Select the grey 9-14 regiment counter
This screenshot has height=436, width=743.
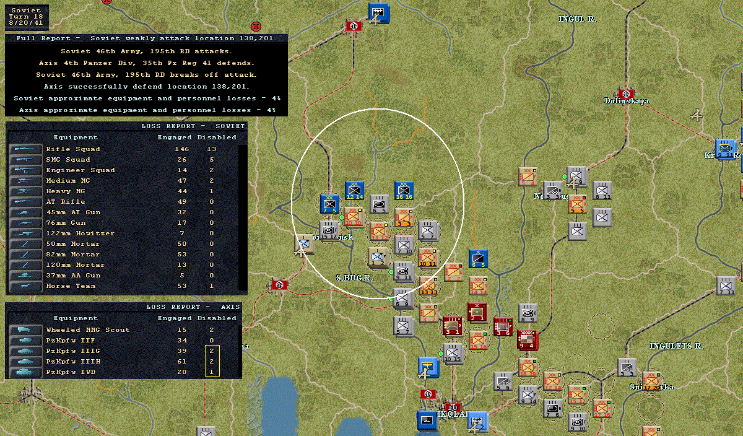pyautogui.click(x=528, y=395)
